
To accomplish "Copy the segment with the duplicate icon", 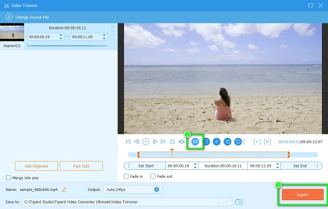I will [227, 142].
